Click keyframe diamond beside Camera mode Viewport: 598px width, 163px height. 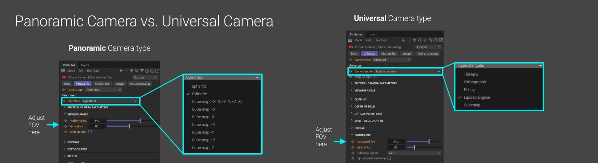350,72
